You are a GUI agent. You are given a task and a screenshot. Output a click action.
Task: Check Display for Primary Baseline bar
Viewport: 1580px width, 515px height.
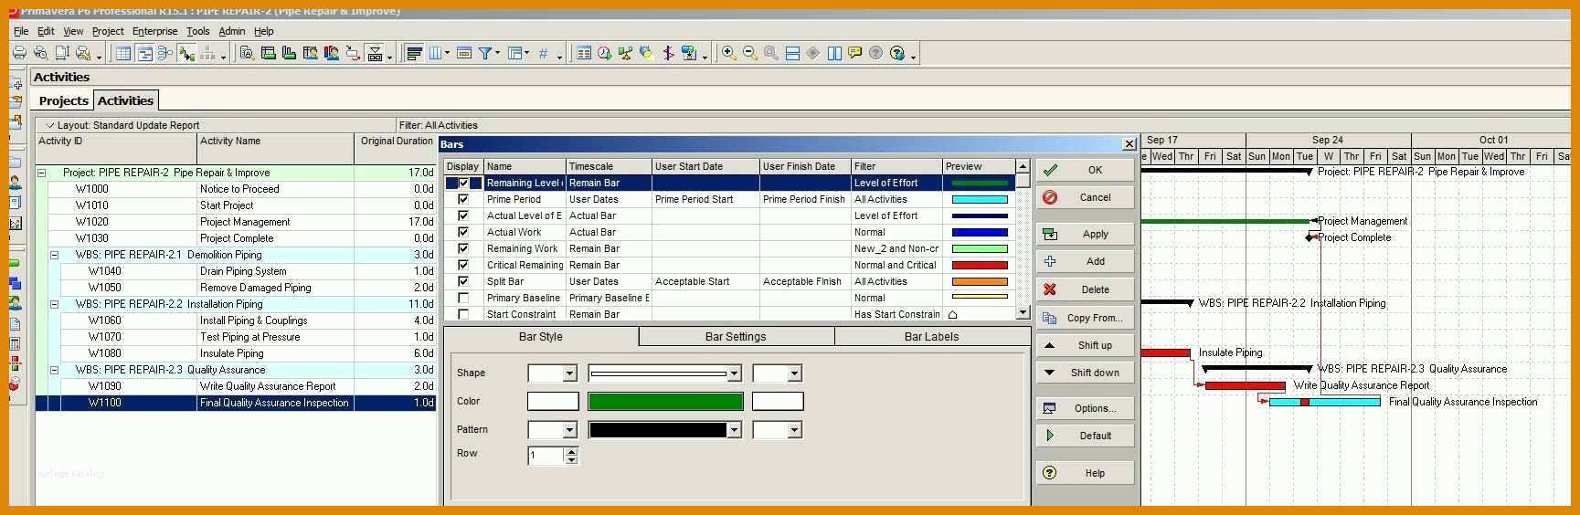[463, 298]
